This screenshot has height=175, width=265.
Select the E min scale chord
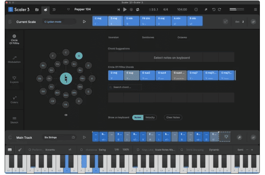point(132,21)
